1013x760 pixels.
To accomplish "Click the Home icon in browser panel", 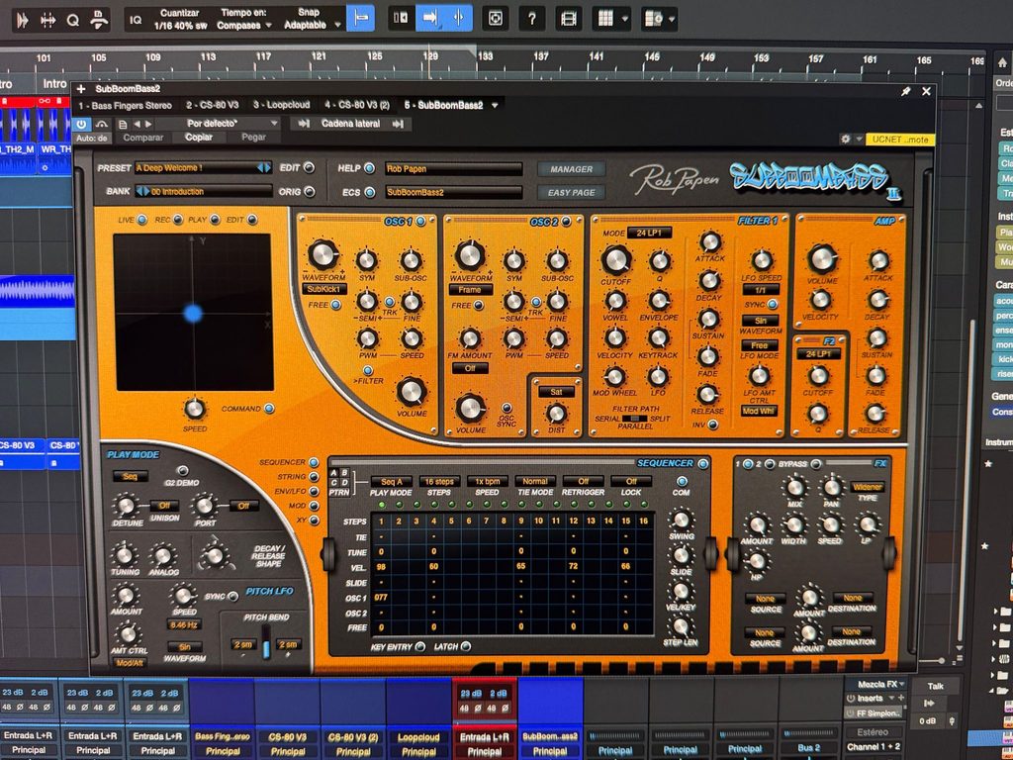I will 1001,62.
